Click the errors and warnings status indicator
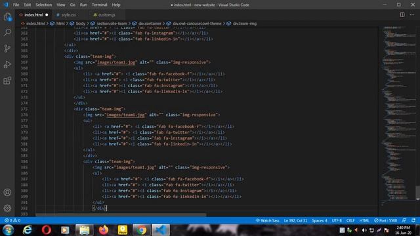The image size is (420, 236). coord(12,220)
